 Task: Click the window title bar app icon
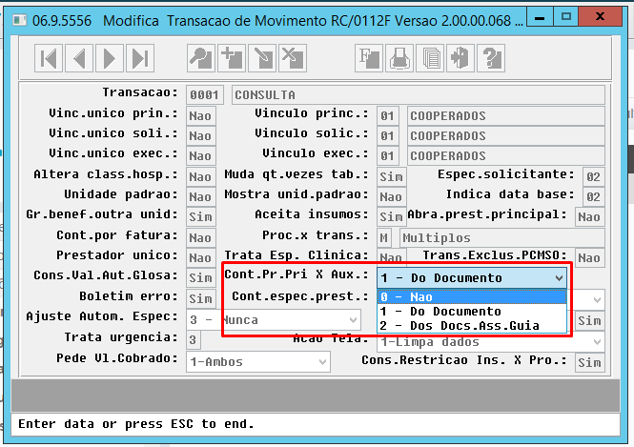click(x=19, y=20)
